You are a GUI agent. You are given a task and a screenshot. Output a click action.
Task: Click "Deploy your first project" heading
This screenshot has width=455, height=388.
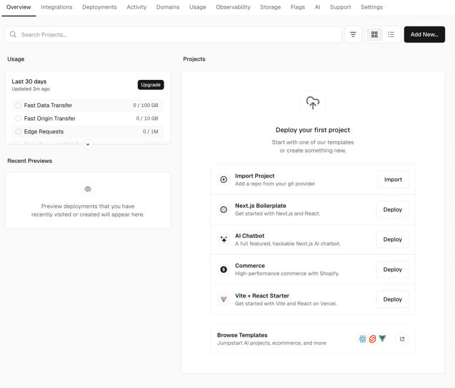(313, 130)
